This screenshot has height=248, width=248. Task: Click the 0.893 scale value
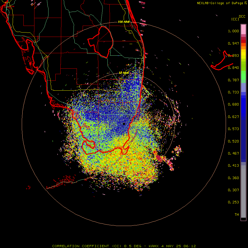point(233,55)
